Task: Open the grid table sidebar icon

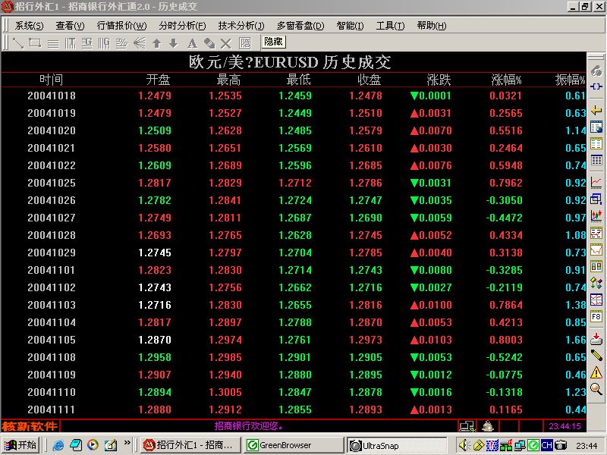Action: tap(596, 160)
